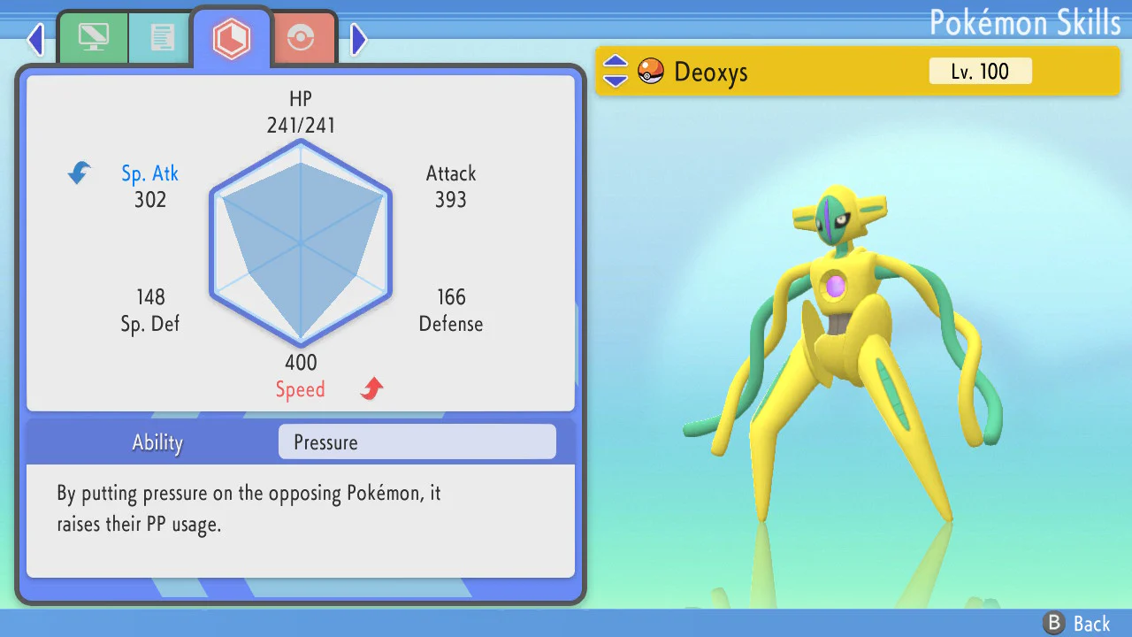This screenshot has height=637, width=1132.
Task: Click the Poké Ball icon next to Deoxys
Action: pos(651,71)
